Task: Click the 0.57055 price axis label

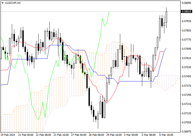Action: pos(187,123)
